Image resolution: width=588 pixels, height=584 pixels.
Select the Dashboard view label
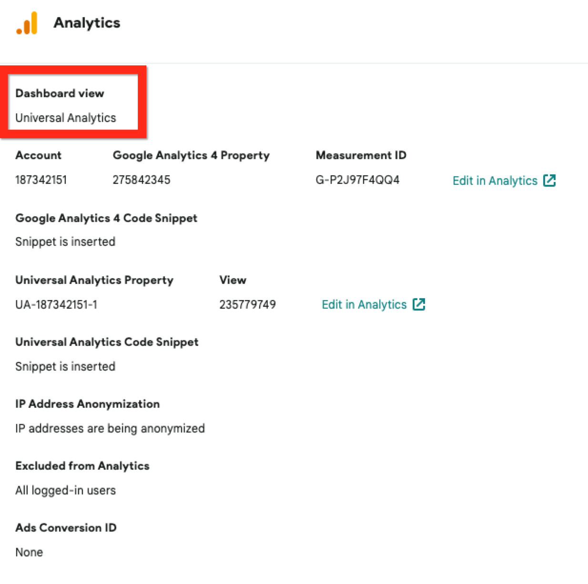60,93
